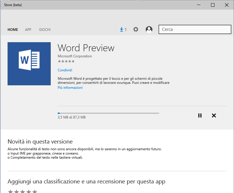Focus the Cerca search field
Image resolution: width=234 pixels, height=193 pixels.
pyautogui.click(x=195, y=29)
